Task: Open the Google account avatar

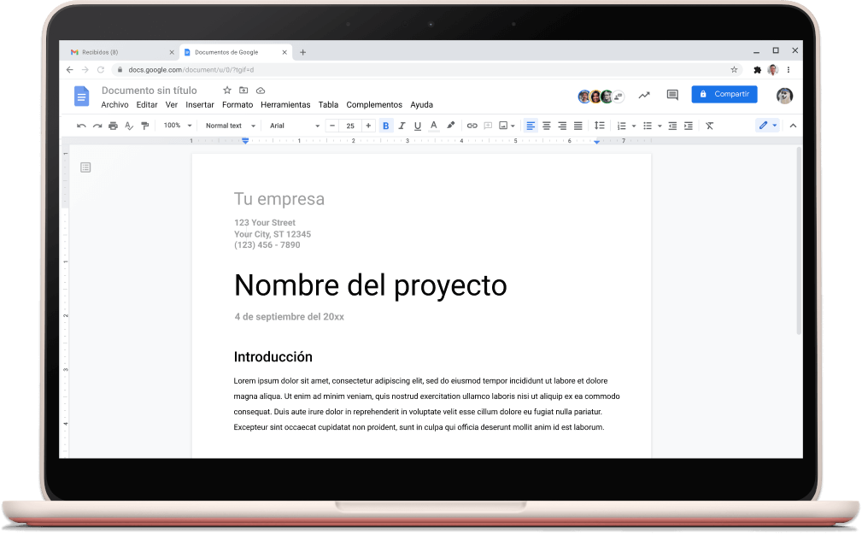Action: [x=784, y=96]
